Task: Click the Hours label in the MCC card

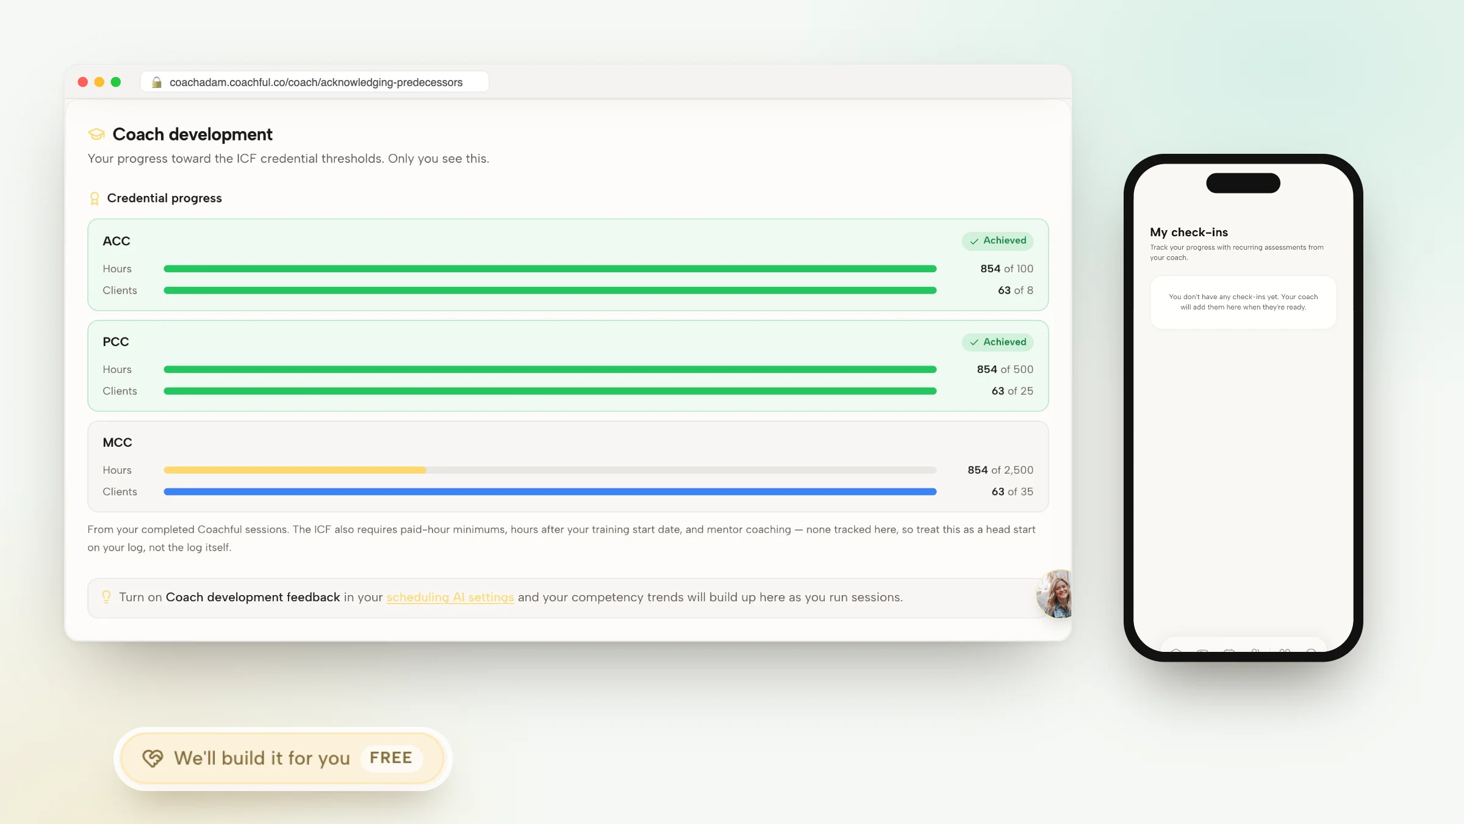Action: [x=117, y=470]
